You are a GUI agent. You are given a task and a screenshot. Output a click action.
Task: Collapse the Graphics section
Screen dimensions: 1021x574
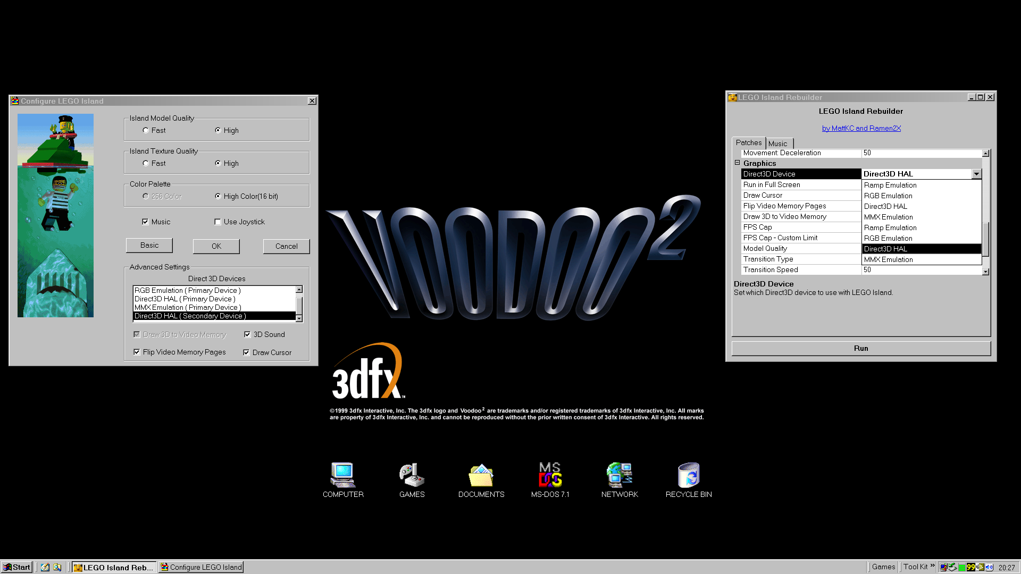point(738,163)
